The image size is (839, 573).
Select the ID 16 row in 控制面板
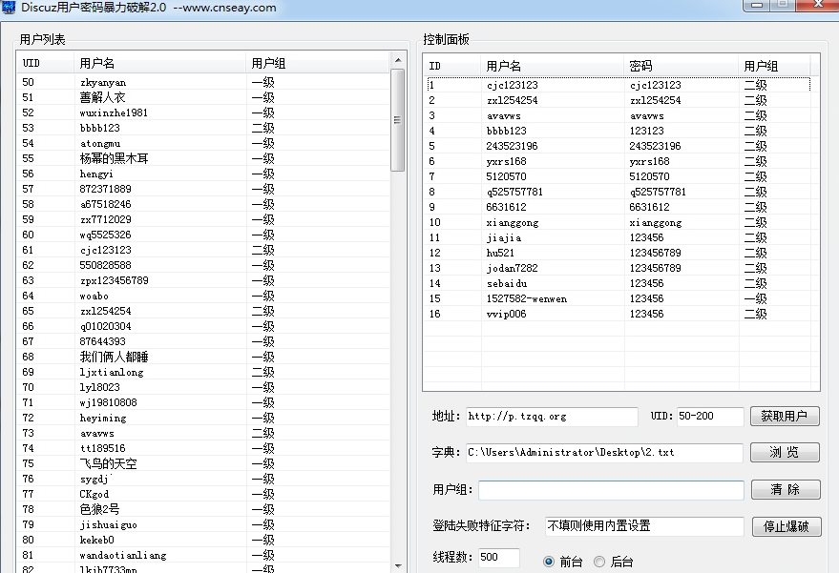(x=619, y=314)
